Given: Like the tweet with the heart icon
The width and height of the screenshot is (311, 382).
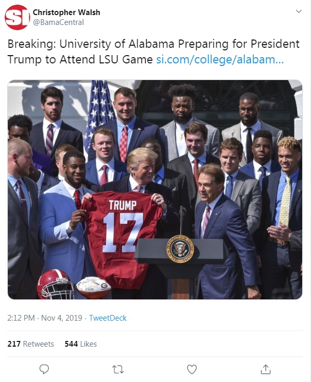Looking at the screenshot, I should [192, 370].
